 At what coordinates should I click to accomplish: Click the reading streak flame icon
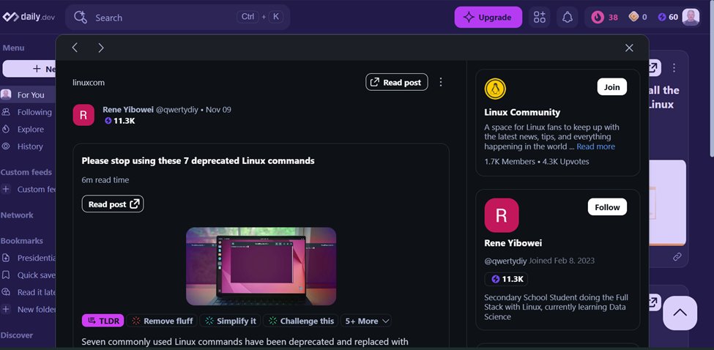pos(598,18)
